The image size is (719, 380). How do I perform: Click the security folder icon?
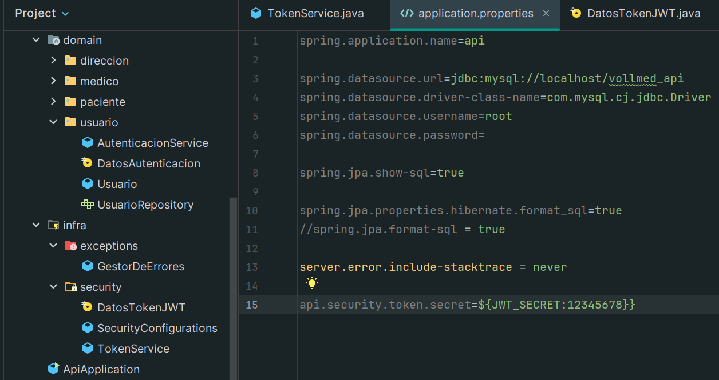[70, 287]
